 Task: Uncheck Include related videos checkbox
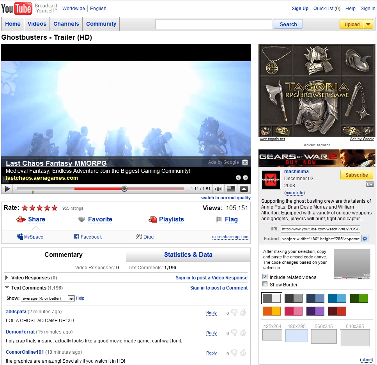tap(265, 277)
